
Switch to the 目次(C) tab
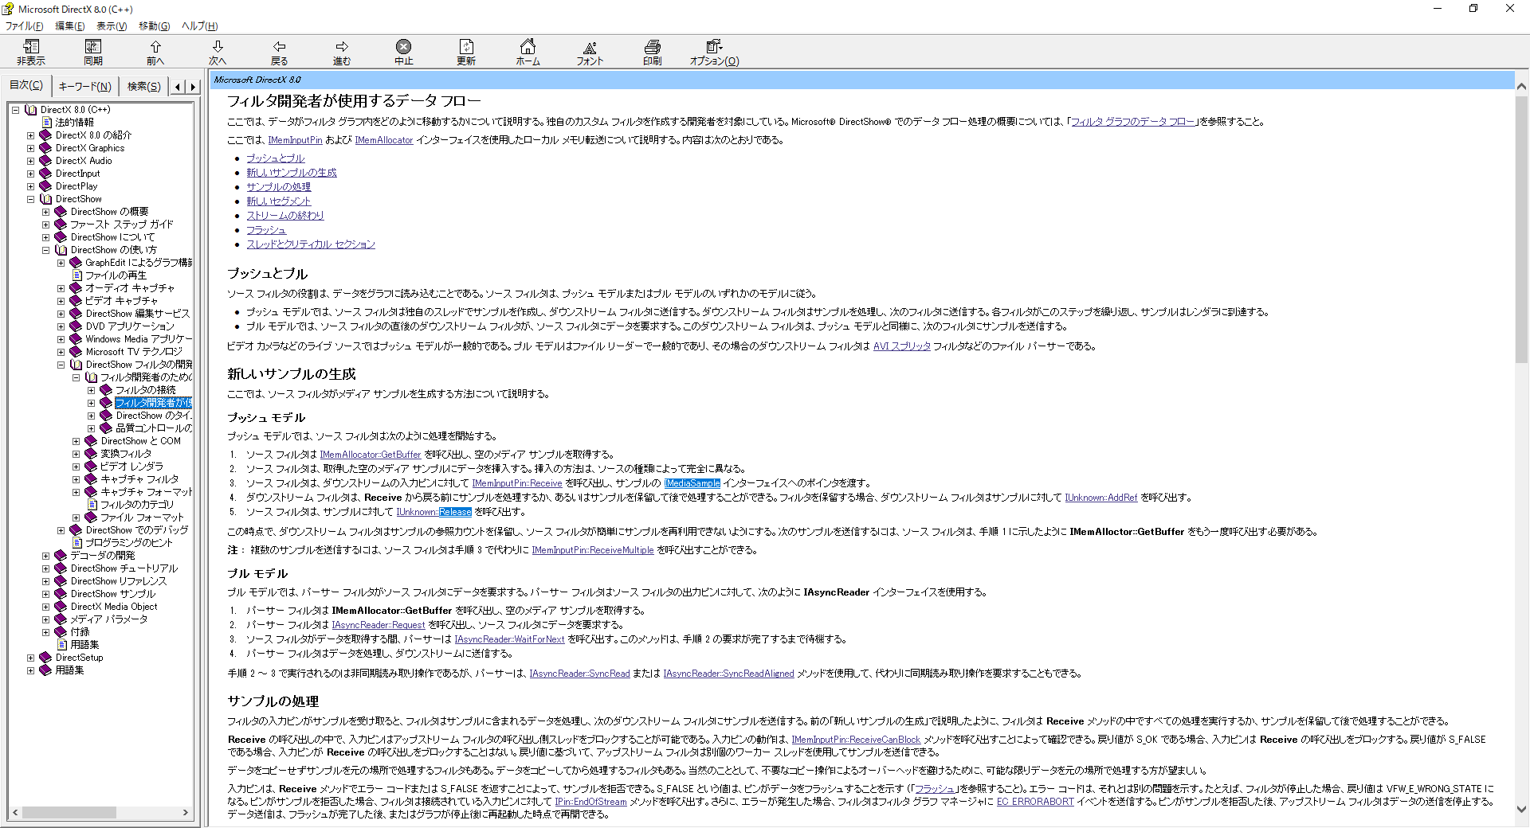pyautogui.click(x=26, y=85)
